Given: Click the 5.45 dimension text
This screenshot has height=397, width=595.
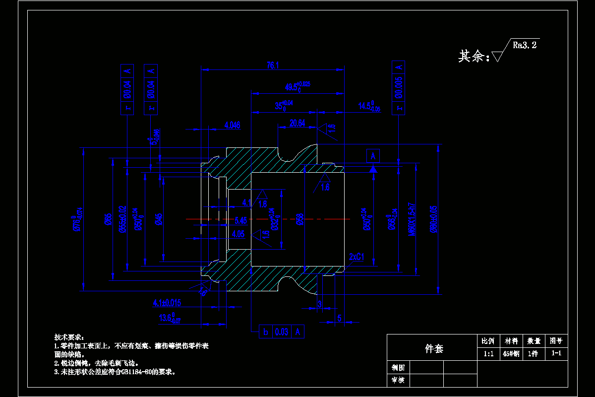Looking at the screenshot, I should point(241,220).
